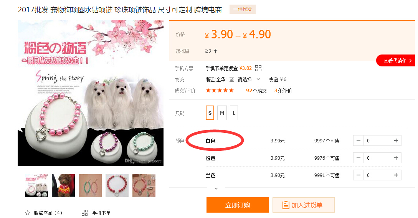Open the 3条评价 reviews link
Image resolution: width=418 pixels, height=218 pixels.
click(x=283, y=91)
